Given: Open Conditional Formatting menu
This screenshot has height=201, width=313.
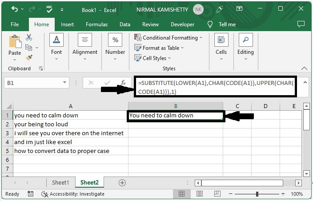Looking at the screenshot, I should 168,37.
